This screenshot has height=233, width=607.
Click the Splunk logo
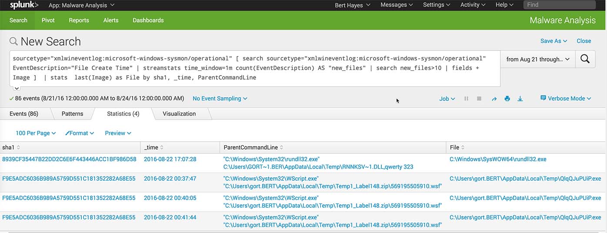click(24, 5)
